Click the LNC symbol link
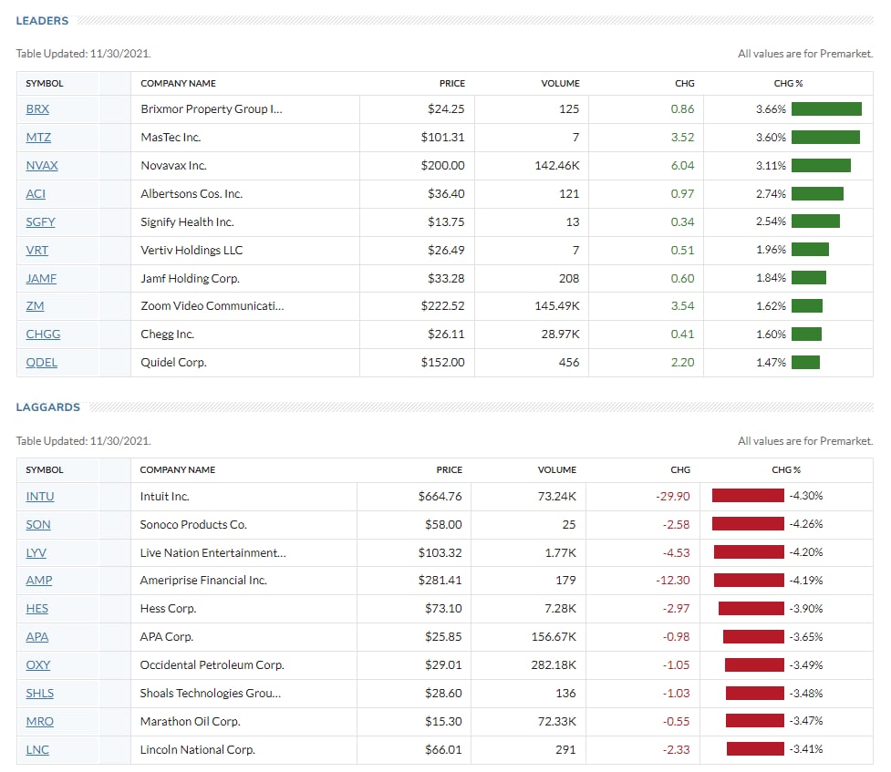The height and width of the screenshot is (772, 891). [x=37, y=750]
